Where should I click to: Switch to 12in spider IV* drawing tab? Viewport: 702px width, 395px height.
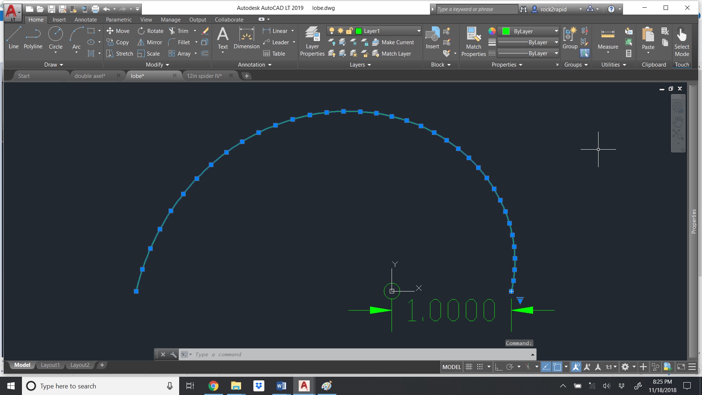[204, 76]
